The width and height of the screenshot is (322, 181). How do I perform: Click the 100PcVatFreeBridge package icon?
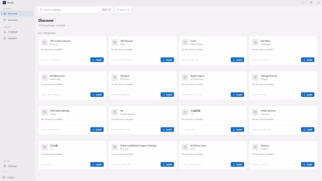(x=44, y=112)
